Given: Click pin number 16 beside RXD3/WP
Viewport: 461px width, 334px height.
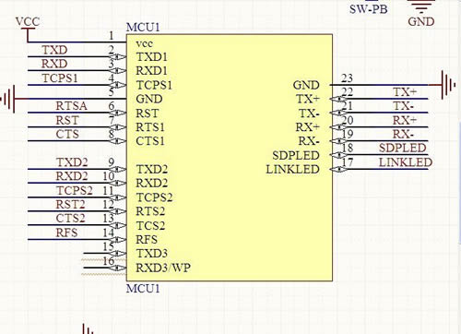Looking at the screenshot, I should click(x=109, y=261).
